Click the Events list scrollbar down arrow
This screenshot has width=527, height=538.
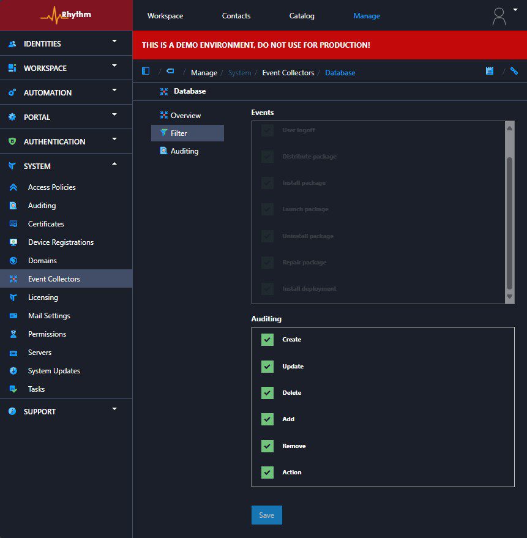coord(509,297)
